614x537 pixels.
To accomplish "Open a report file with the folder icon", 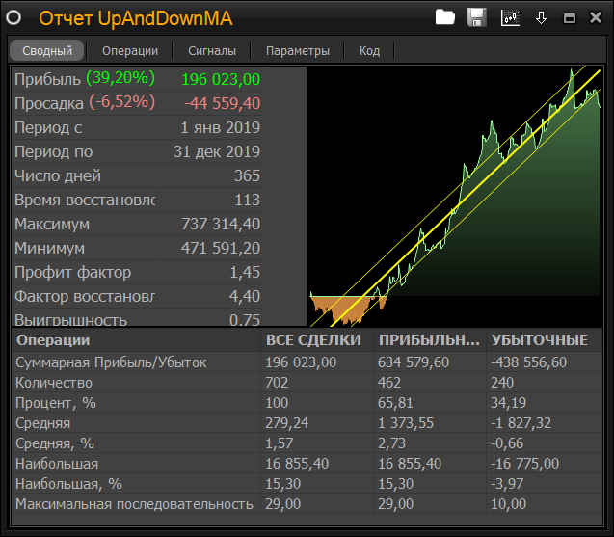I will pos(444,17).
